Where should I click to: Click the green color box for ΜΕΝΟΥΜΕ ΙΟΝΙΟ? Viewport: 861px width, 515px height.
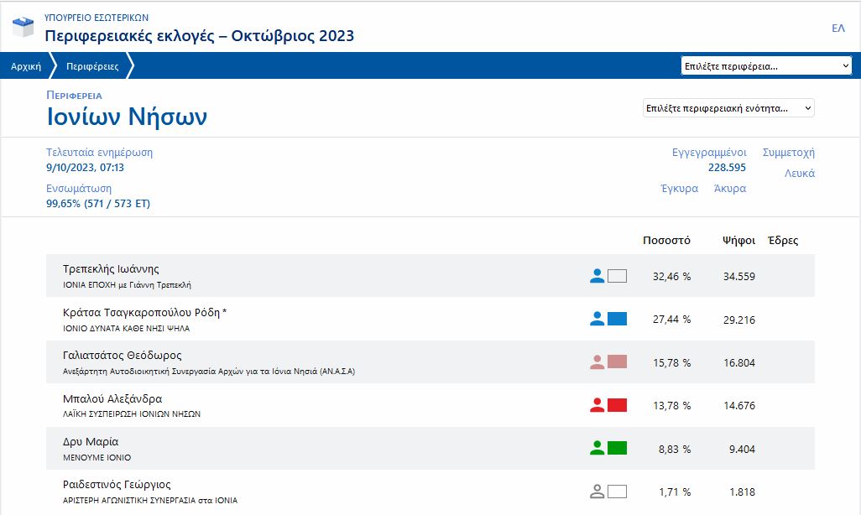pyautogui.click(x=617, y=449)
